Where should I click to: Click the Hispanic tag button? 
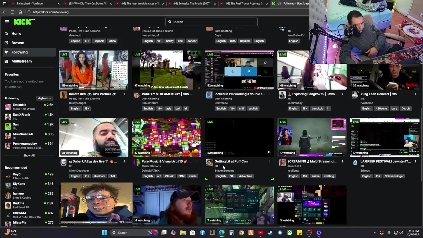(x=99, y=41)
